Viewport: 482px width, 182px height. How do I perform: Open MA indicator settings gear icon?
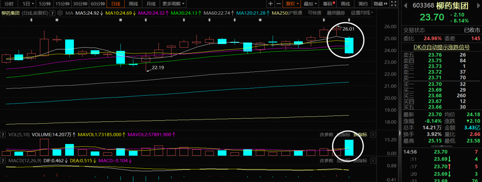click(x=59, y=13)
